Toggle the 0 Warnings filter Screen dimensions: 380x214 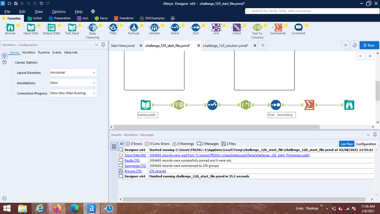tap(183, 144)
